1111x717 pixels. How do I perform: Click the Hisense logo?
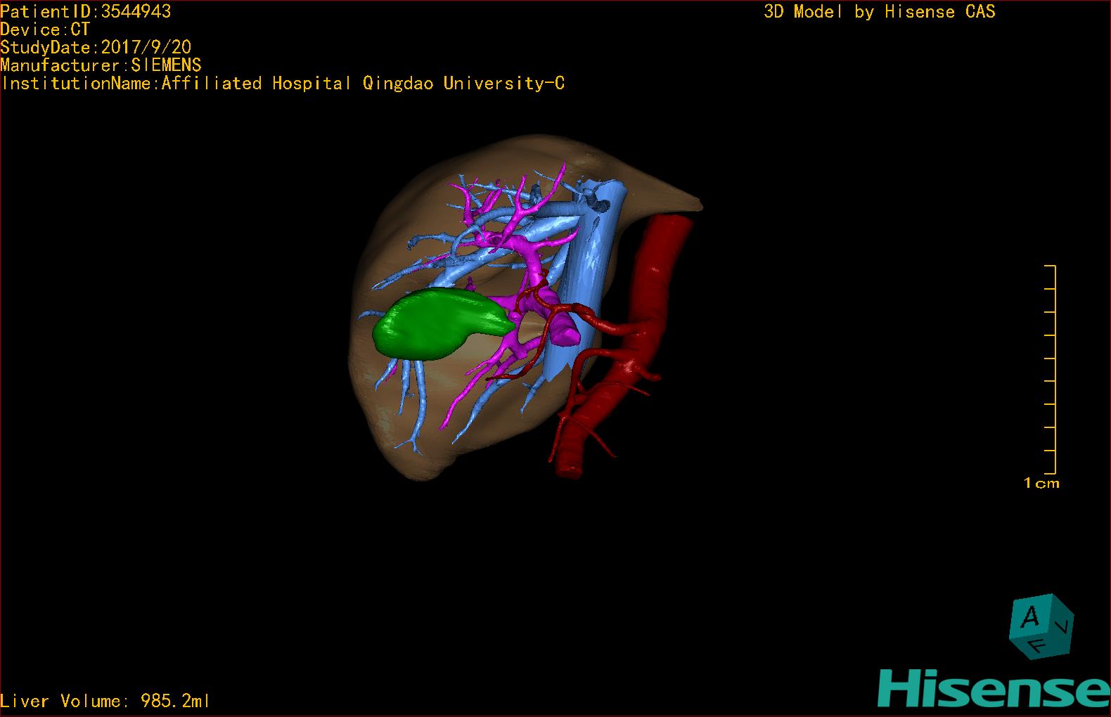pos(994,688)
